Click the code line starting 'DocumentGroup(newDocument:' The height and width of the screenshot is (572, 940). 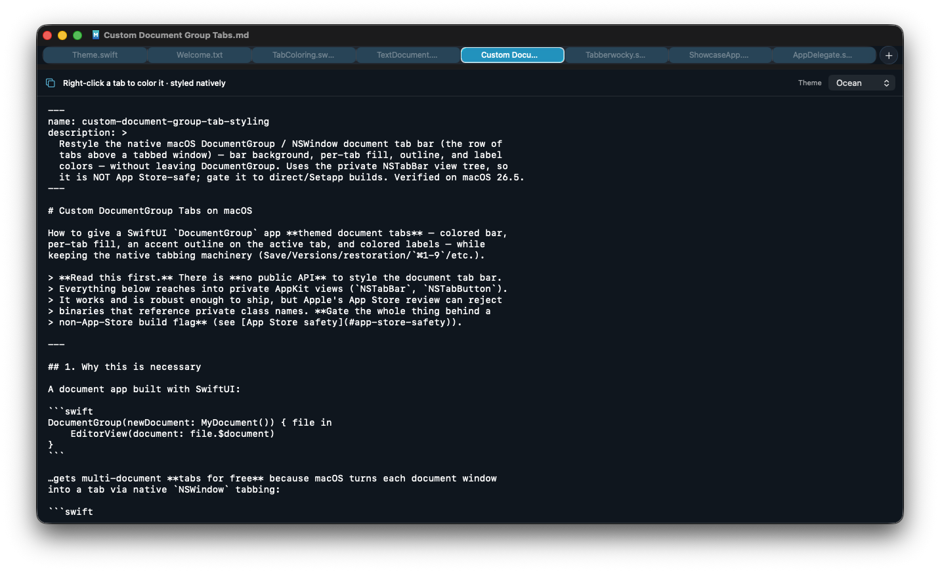pos(190,422)
